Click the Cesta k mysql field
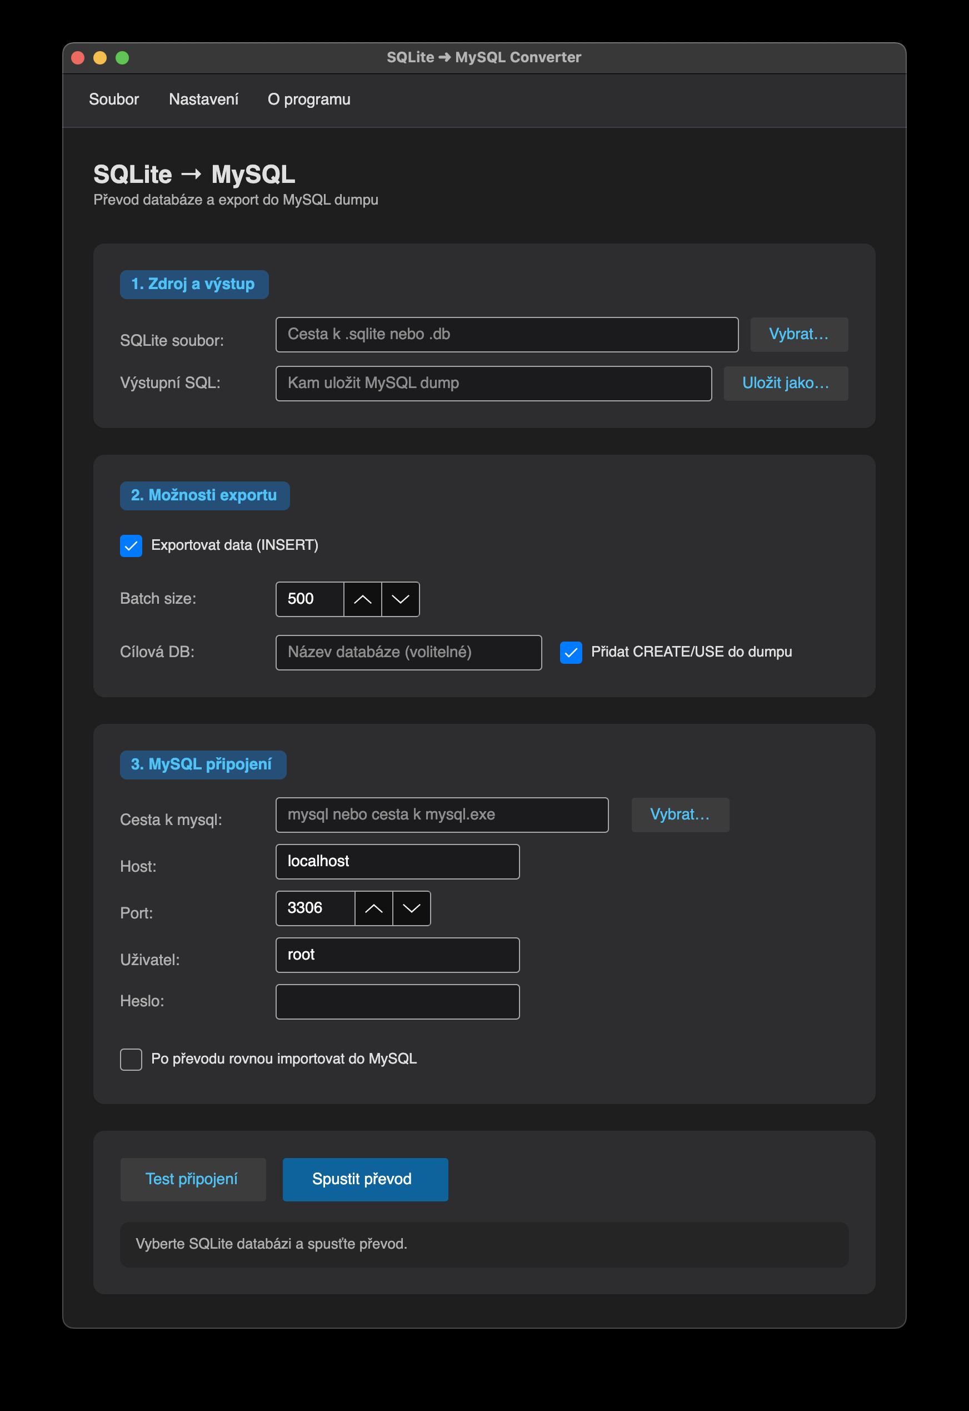969x1411 pixels. pyautogui.click(x=442, y=814)
